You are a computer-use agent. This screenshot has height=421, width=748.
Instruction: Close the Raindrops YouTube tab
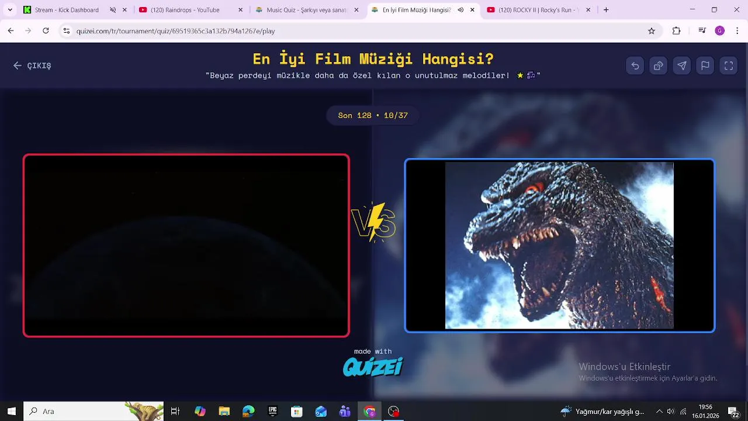[x=240, y=10]
